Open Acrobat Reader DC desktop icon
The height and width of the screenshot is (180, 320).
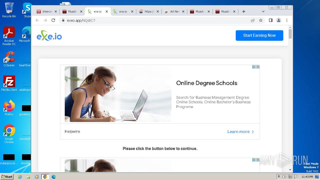click(9, 36)
